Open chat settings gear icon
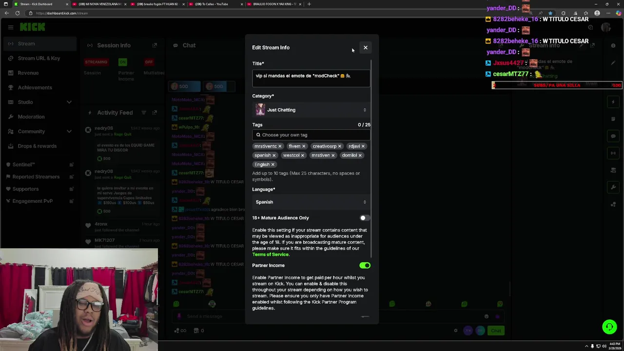This screenshot has height=351, width=624. 456,331
